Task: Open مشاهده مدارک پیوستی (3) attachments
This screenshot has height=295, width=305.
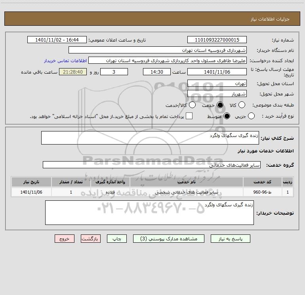Action: tap(169, 239)
